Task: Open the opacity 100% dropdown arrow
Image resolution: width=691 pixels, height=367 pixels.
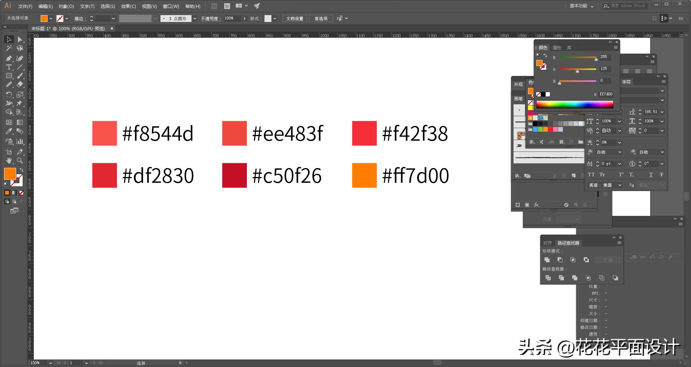Action: coord(245,18)
